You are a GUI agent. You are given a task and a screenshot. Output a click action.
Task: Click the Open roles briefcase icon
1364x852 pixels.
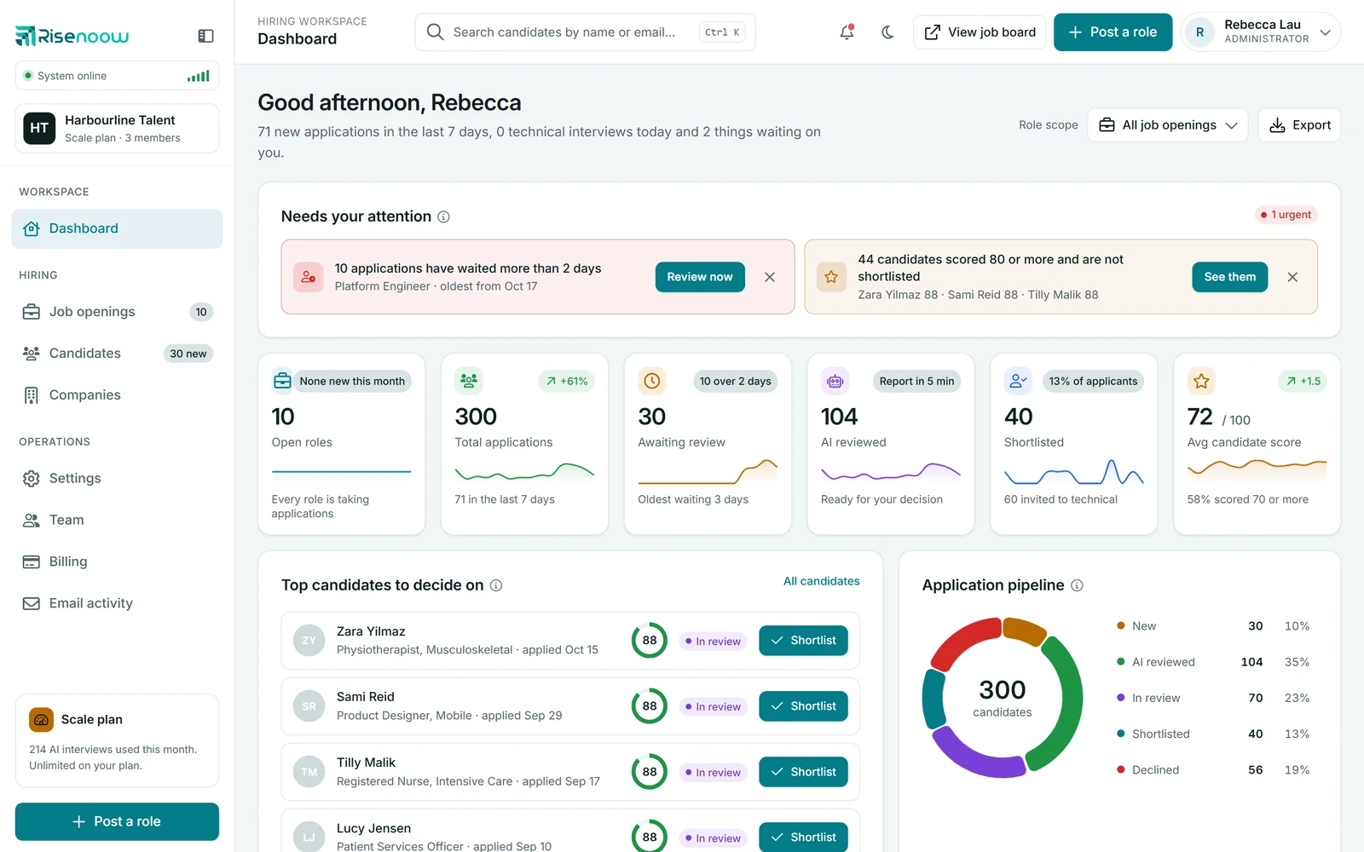point(282,381)
